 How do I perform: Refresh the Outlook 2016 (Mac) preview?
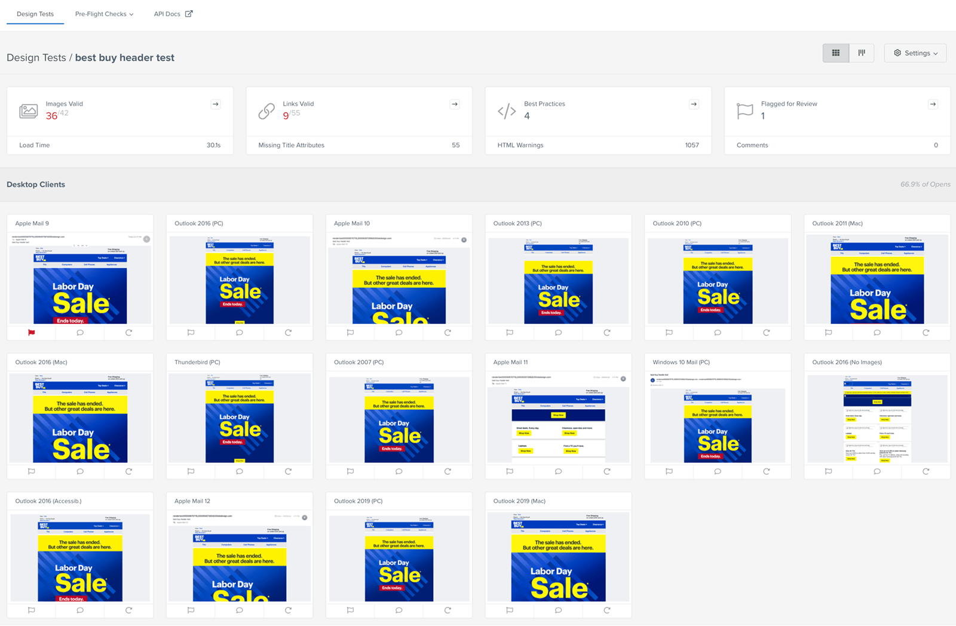(x=128, y=471)
